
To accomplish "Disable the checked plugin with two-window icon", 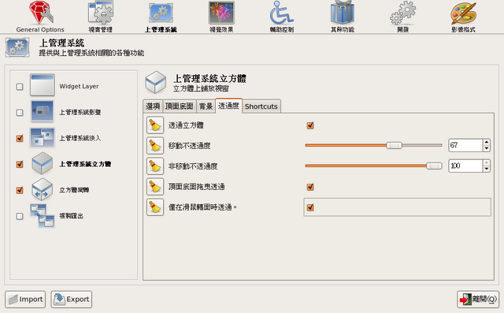I will tap(20, 138).
